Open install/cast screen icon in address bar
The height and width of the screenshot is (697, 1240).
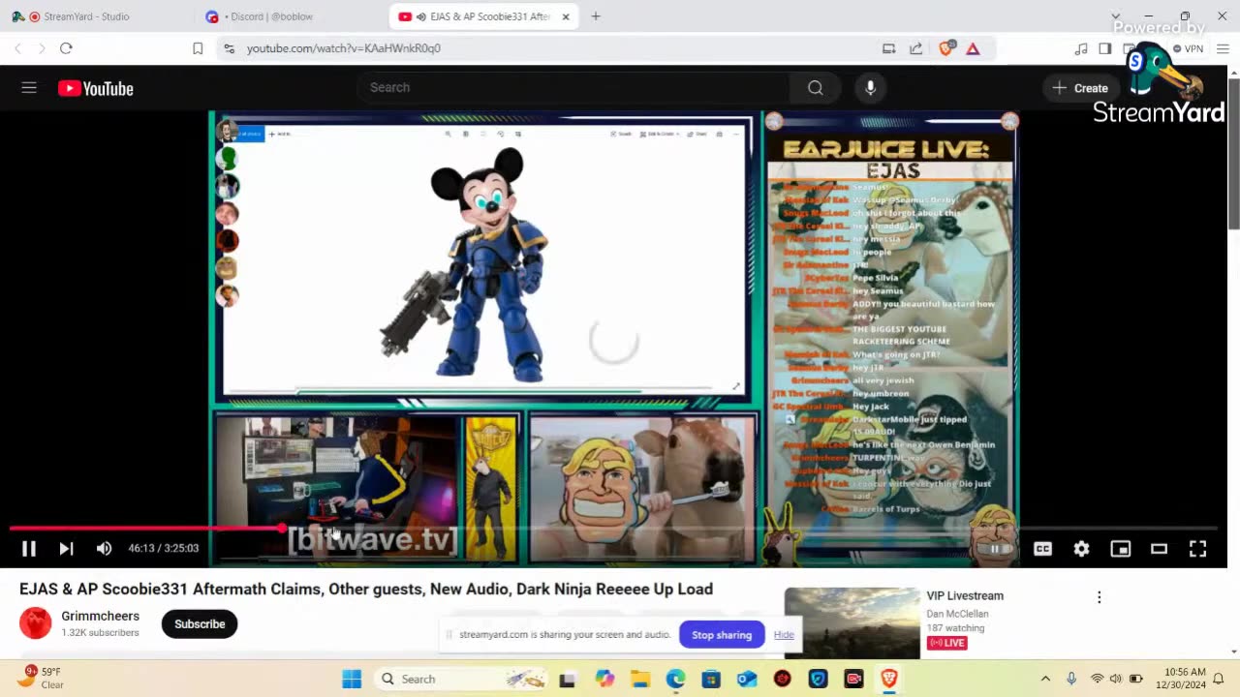point(888,48)
